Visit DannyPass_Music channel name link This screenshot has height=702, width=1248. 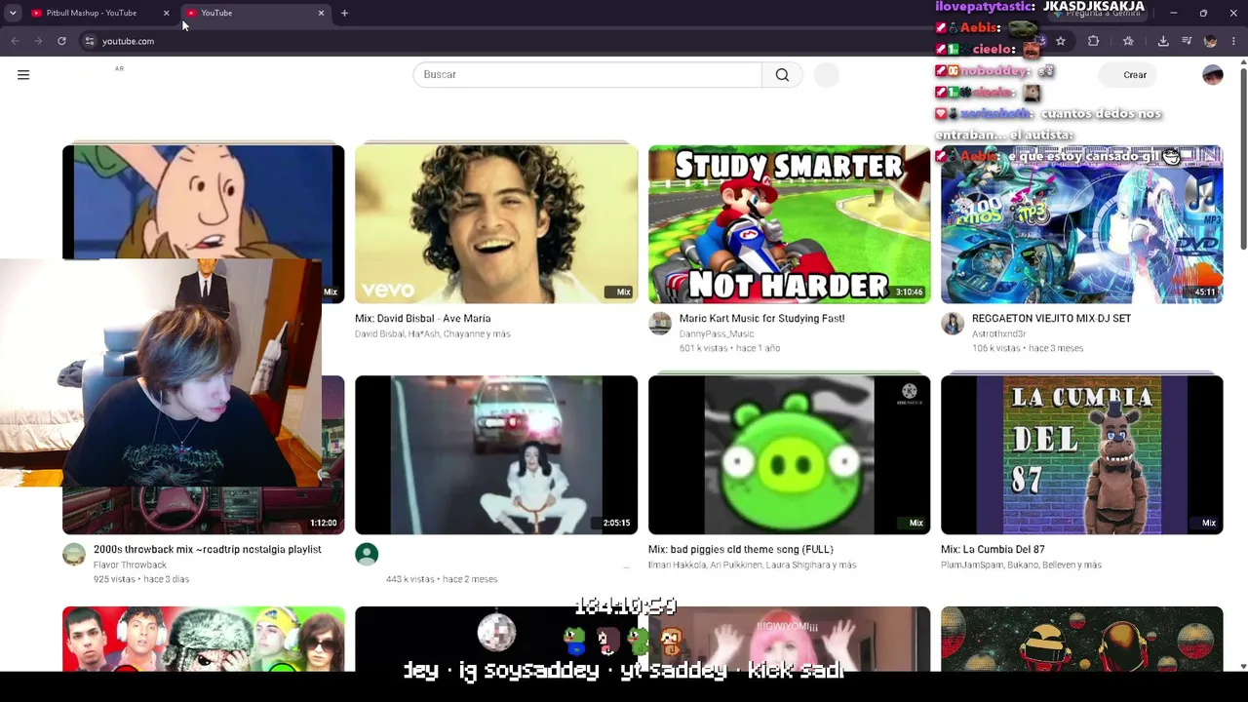[x=716, y=334]
